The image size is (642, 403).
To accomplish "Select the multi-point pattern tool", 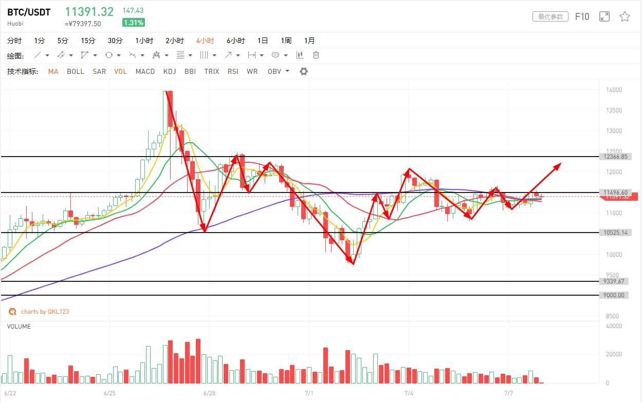I will (x=157, y=55).
